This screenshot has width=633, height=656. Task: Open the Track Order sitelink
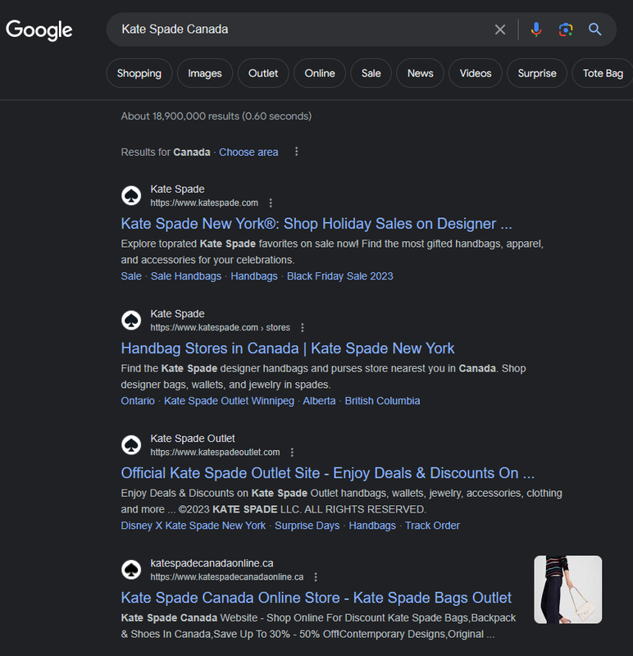tap(432, 526)
